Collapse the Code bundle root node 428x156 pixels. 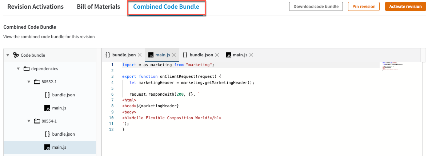(x=8, y=55)
